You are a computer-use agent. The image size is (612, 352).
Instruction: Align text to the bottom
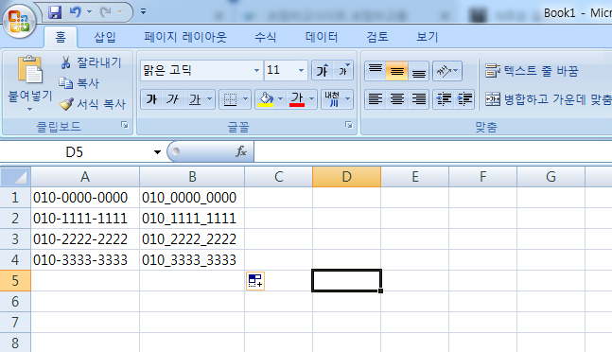(418, 71)
